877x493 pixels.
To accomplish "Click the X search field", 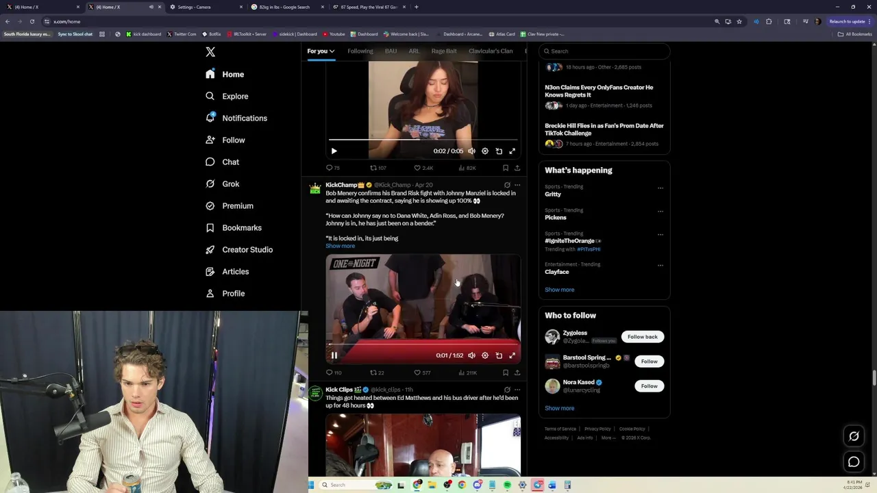I will coord(604,51).
